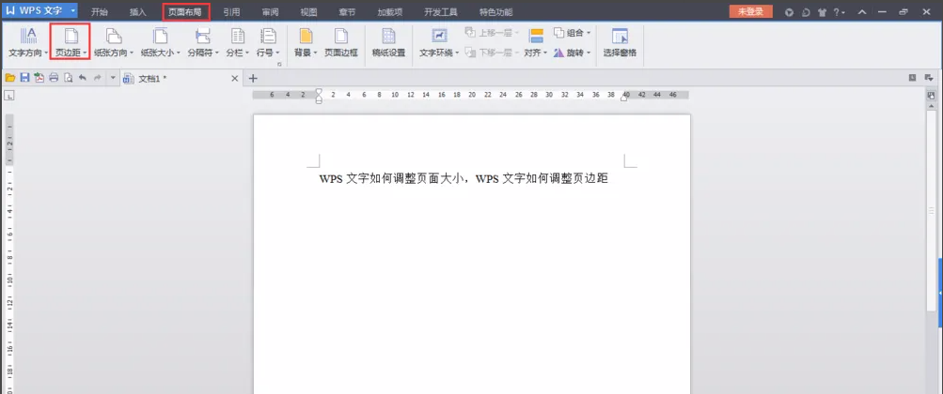
Task: Click the undo arrow icon
Action: 83,77
